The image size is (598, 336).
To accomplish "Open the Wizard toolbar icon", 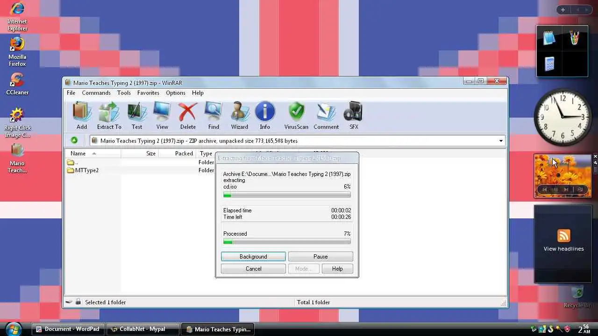I will click(239, 115).
